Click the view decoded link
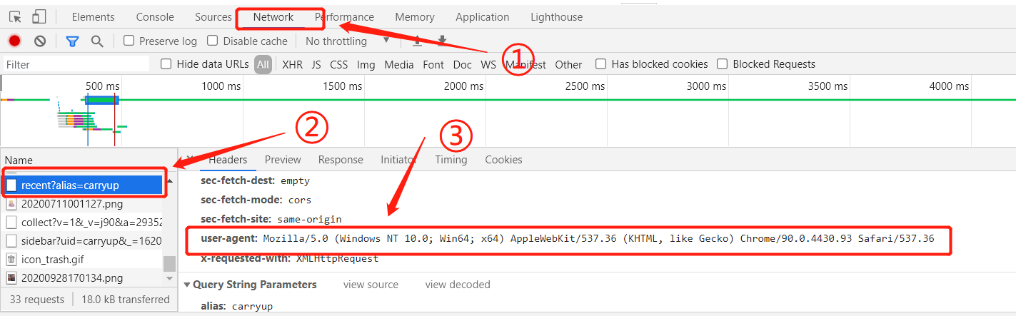The width and height of the screenshot is (1016, 316). [458, 285]
